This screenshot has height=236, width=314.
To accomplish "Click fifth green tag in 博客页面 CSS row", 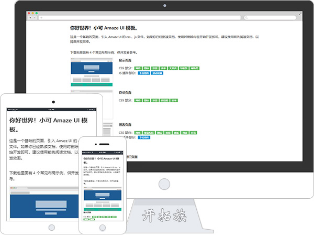I will [176, 133].
